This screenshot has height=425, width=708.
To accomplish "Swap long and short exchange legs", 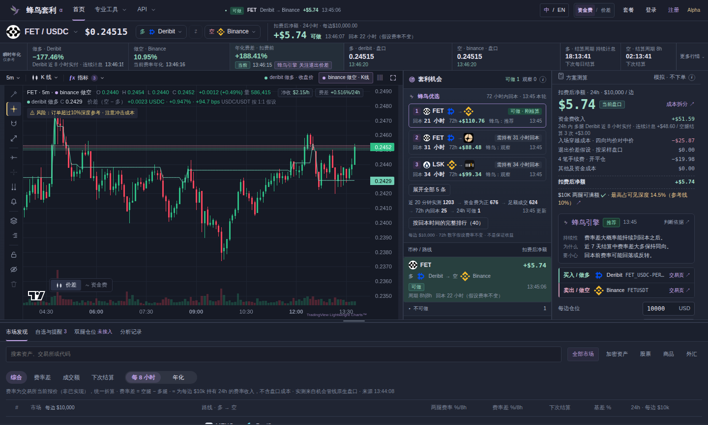I will [x=196, y=31].
